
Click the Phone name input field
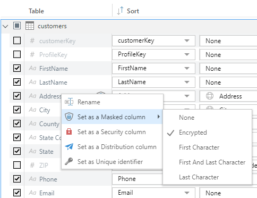[x=138, y=179]
